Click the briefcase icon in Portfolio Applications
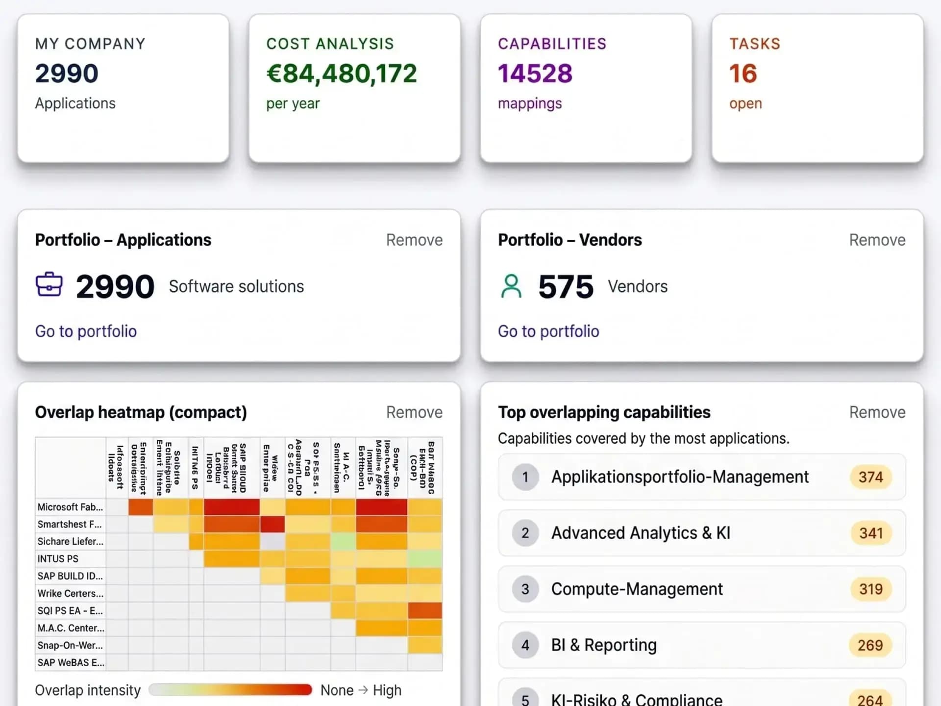This screenshot has height=706, width=941. pyautogui.click(x=49, y=284)
